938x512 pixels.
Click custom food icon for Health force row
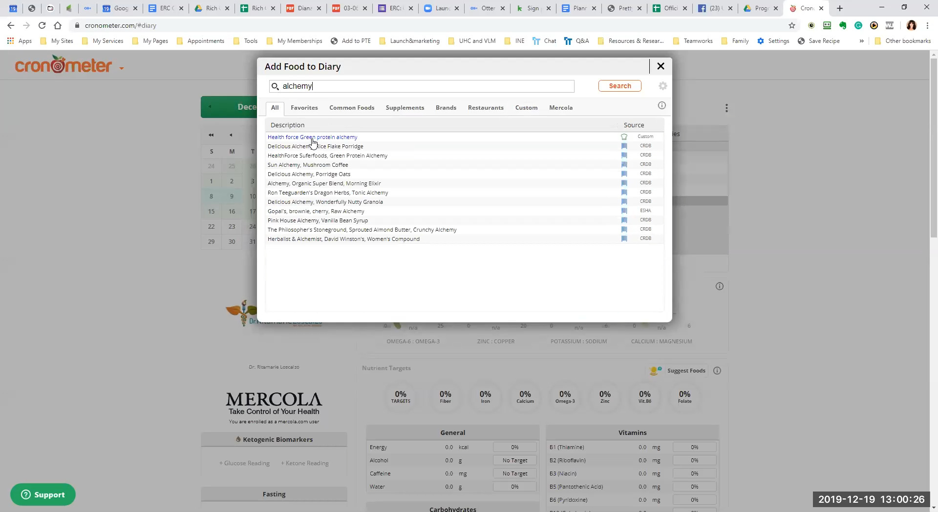[x=624, y=137]
